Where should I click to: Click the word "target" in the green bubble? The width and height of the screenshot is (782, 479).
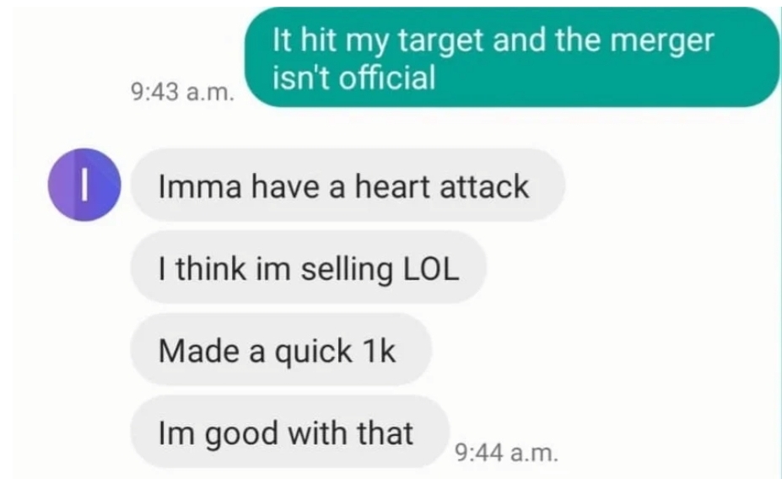pyautogui.click(x=441, y=40)
